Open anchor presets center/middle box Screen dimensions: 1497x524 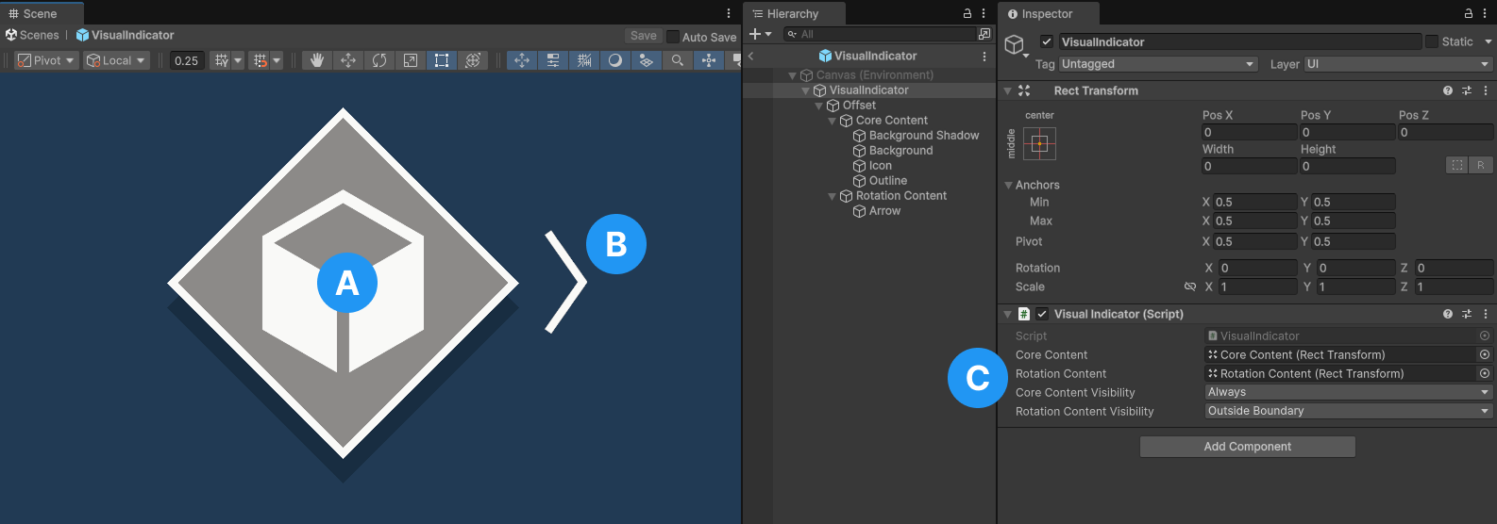pyautogui.click(x=1039, y=144)
